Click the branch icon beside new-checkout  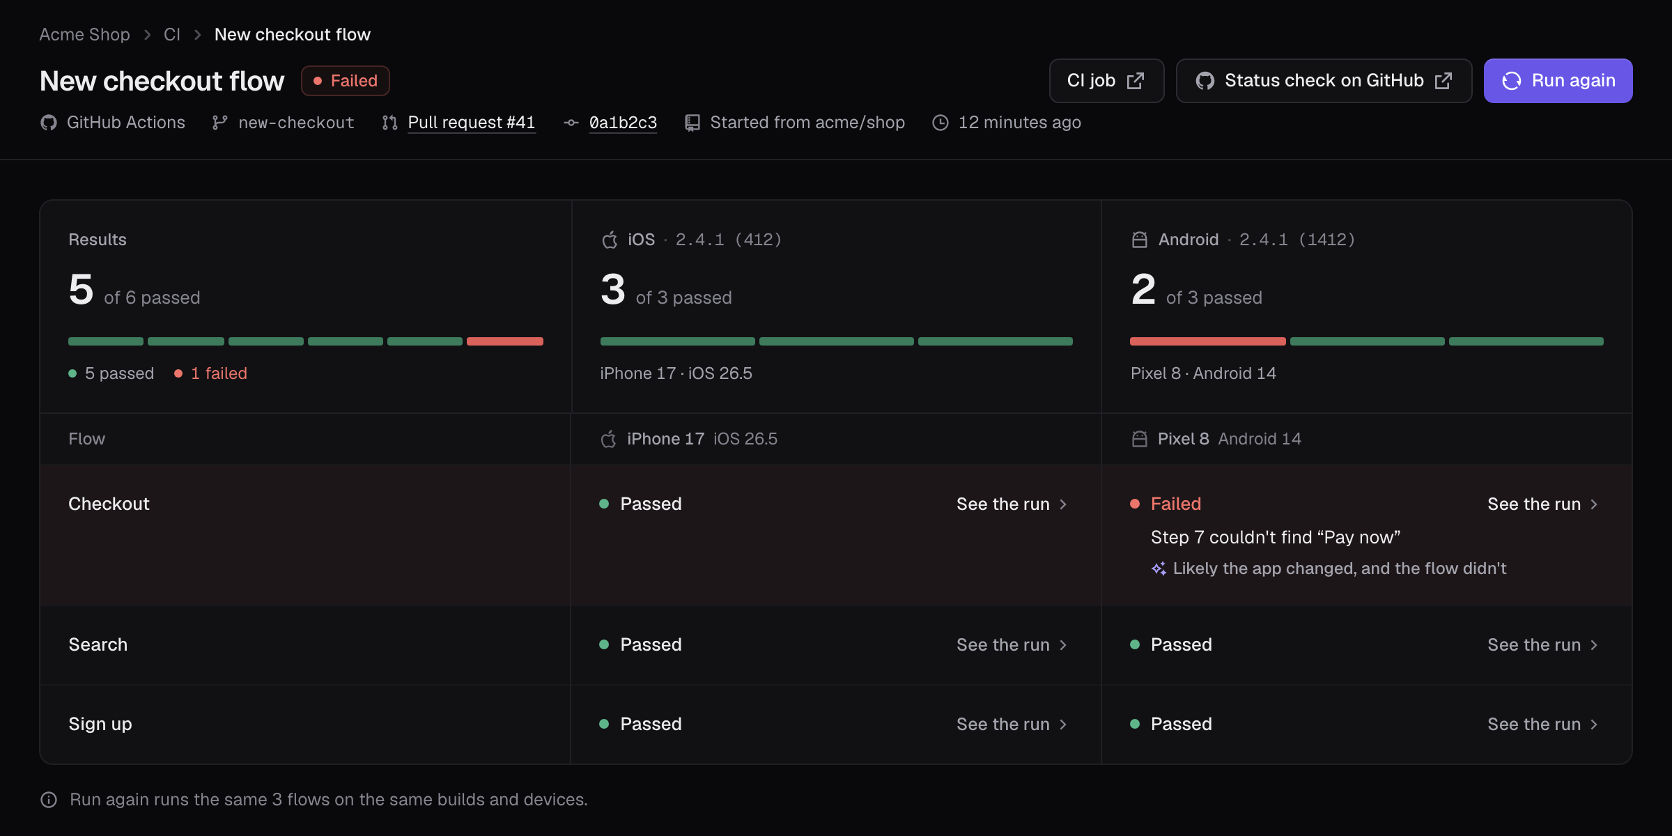click(220, 123)
